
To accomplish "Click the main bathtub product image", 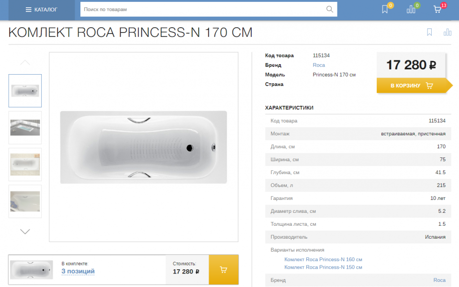I will (144, 147).
